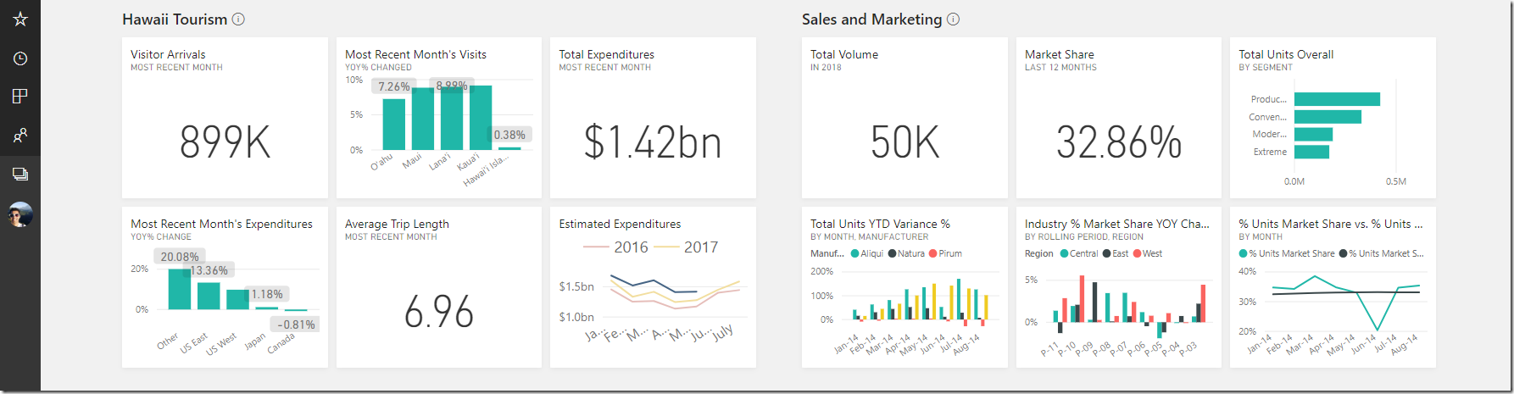Image resolution: width=1514 pixels, height=394 pixels.
Task: Select the Aliqui legend color dot
Action: [855, 253]
